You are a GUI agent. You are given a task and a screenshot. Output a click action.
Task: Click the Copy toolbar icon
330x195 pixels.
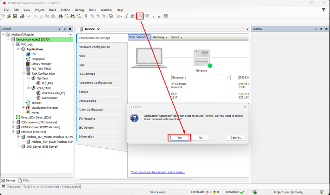(47, 16)
